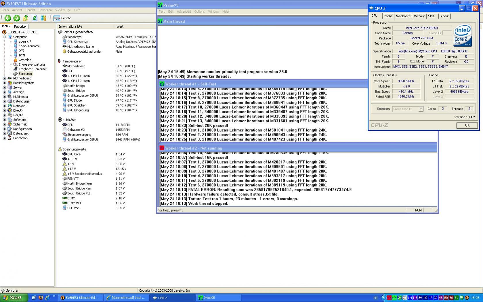Screen dimensions: 483x302
Task: Select the Overclock tree item
Action: [26, 60]
